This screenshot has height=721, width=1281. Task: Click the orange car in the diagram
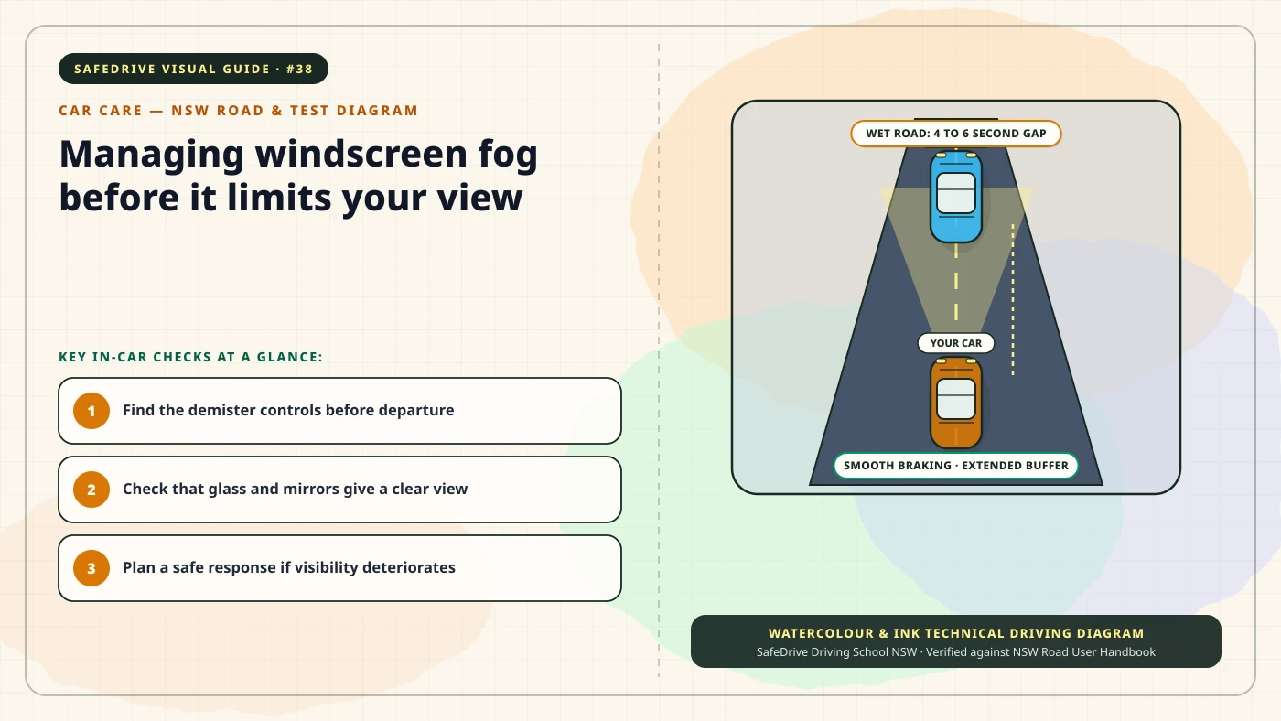(956, 402)
